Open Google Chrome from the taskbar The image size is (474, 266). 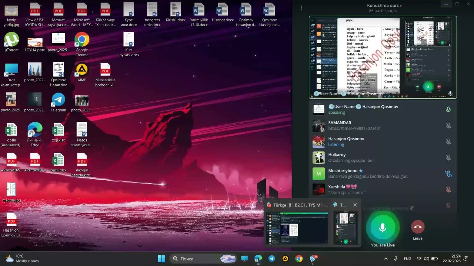[x=299, y=259]
